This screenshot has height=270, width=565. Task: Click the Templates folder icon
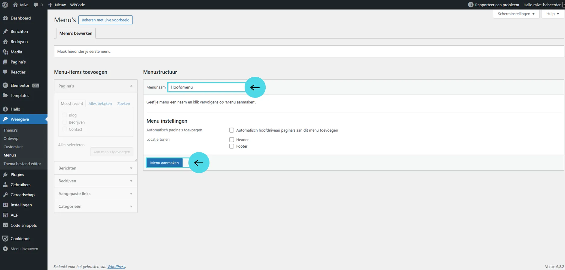click(5, 95)
